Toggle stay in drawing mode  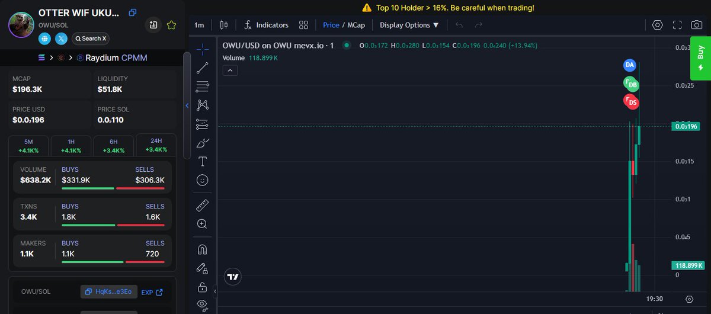pyautogui.click(x=202, y=269)
